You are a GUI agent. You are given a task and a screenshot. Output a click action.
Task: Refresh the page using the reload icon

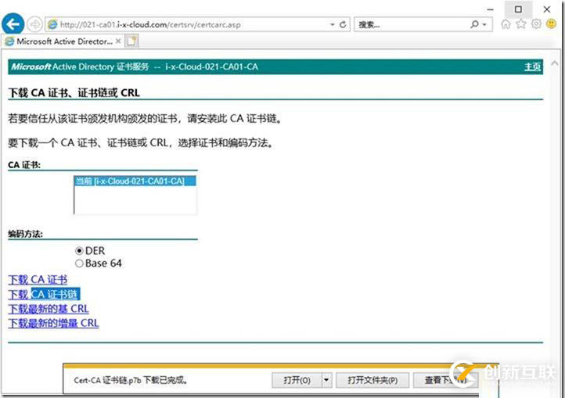tap(344, 25)
